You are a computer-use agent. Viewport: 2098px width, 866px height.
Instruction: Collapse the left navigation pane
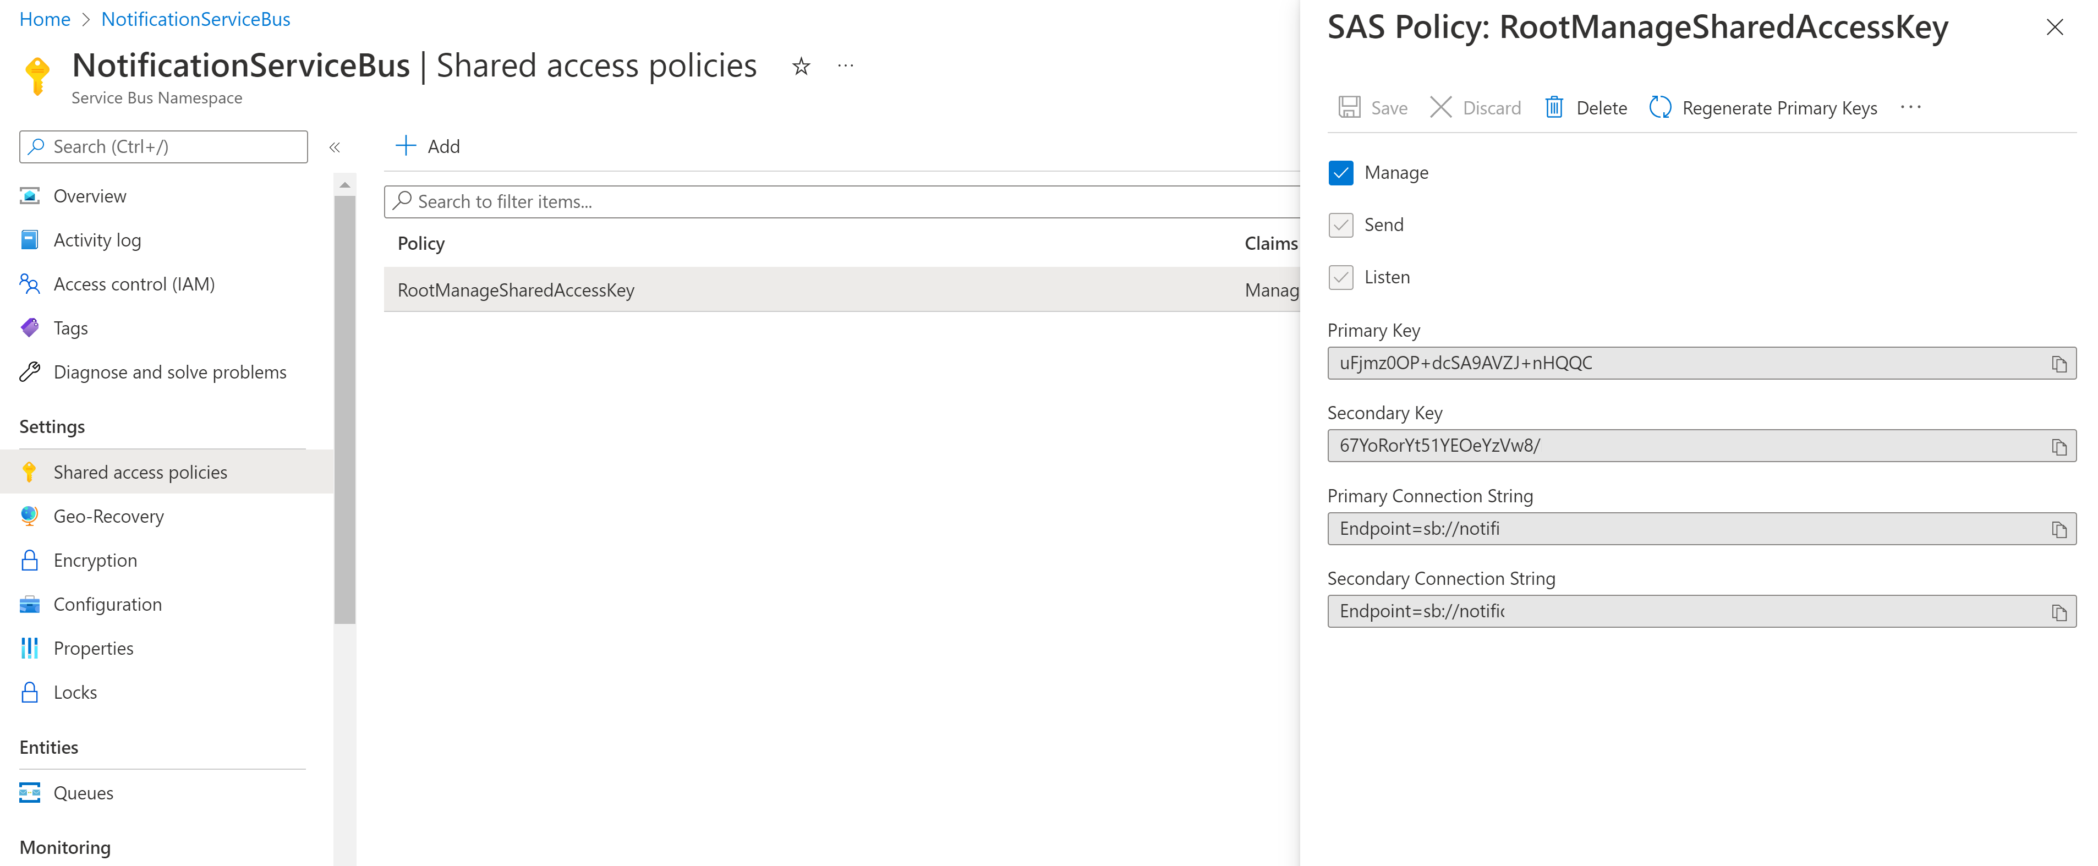334,147
